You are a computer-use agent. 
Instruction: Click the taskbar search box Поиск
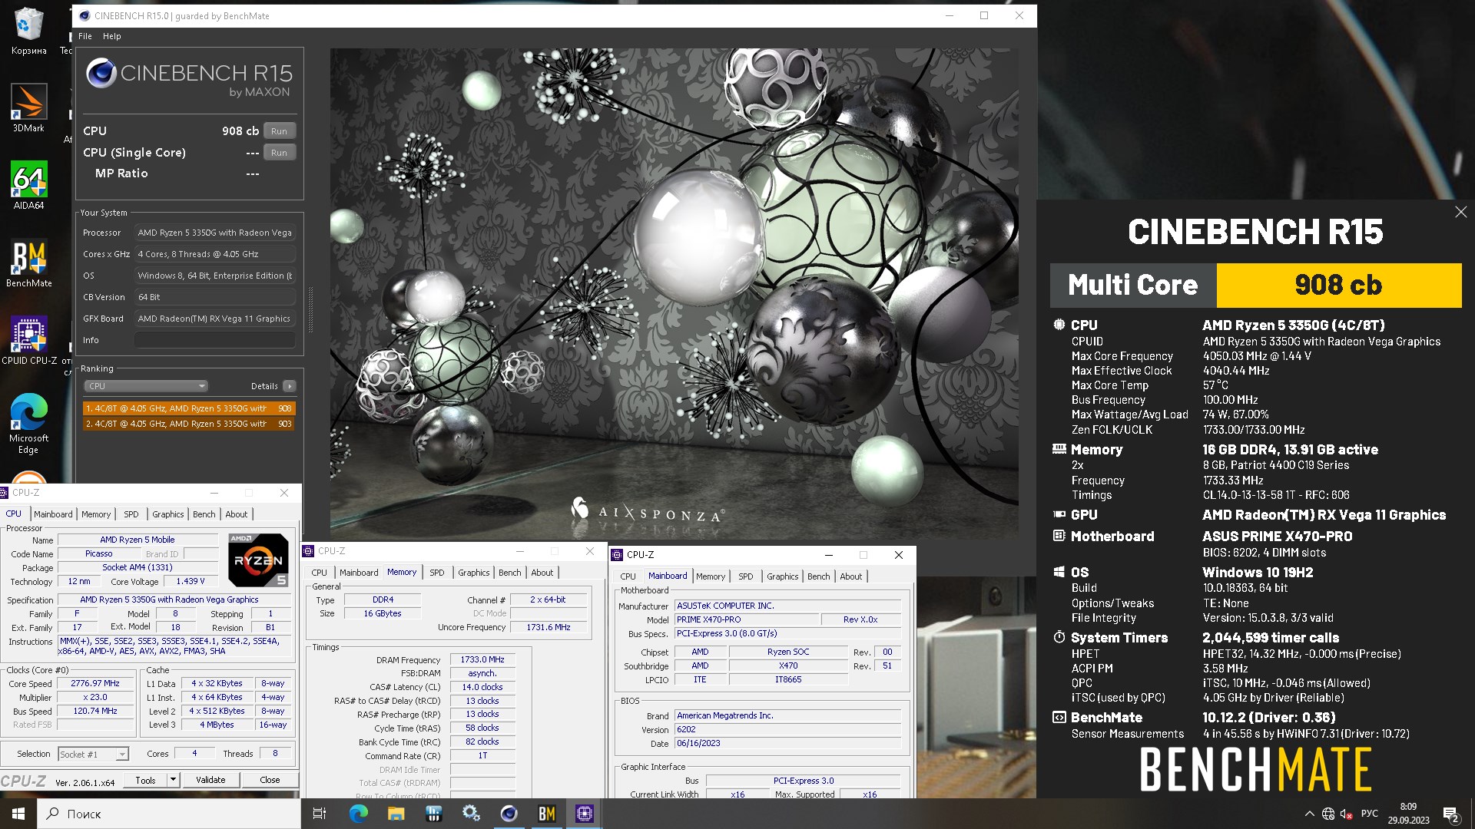[x=169, y=814]
